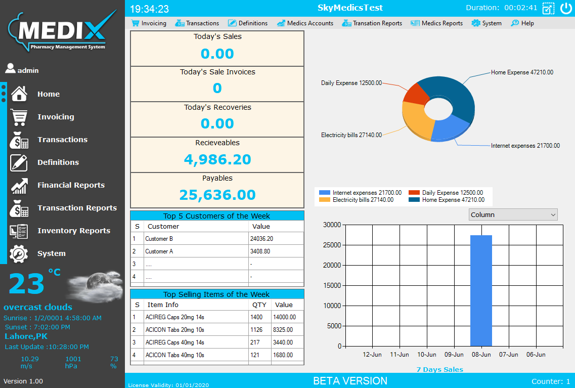The image size is (575, 388).
Task: Open the Transation Reports menu
Action: coord(372,23)
